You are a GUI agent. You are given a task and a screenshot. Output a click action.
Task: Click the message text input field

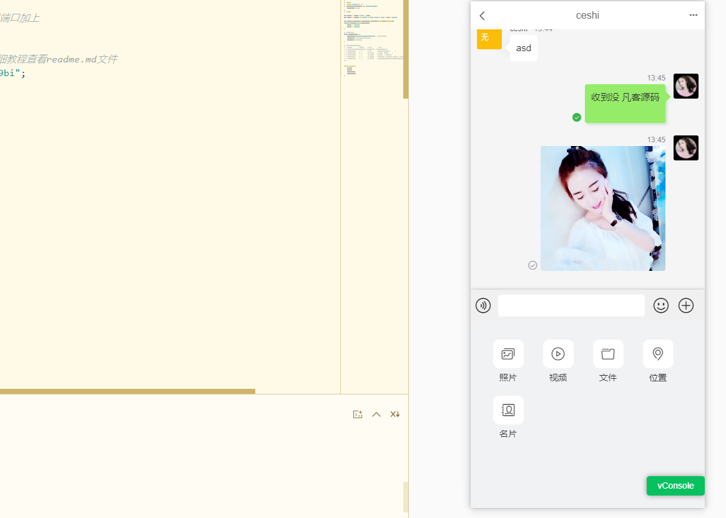tap(571, 306)
